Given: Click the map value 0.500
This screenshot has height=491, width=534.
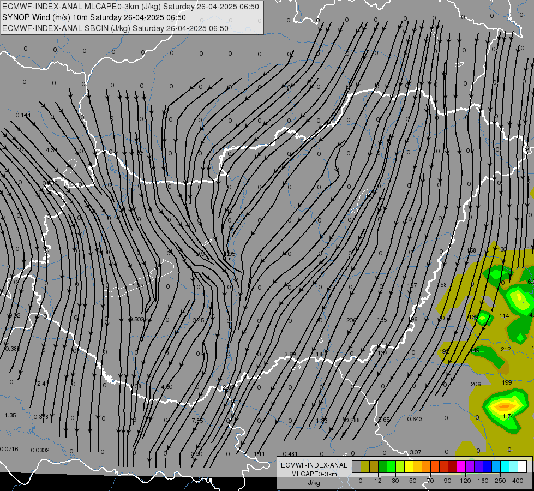Looking at the screenshot, I should point(136,319).
